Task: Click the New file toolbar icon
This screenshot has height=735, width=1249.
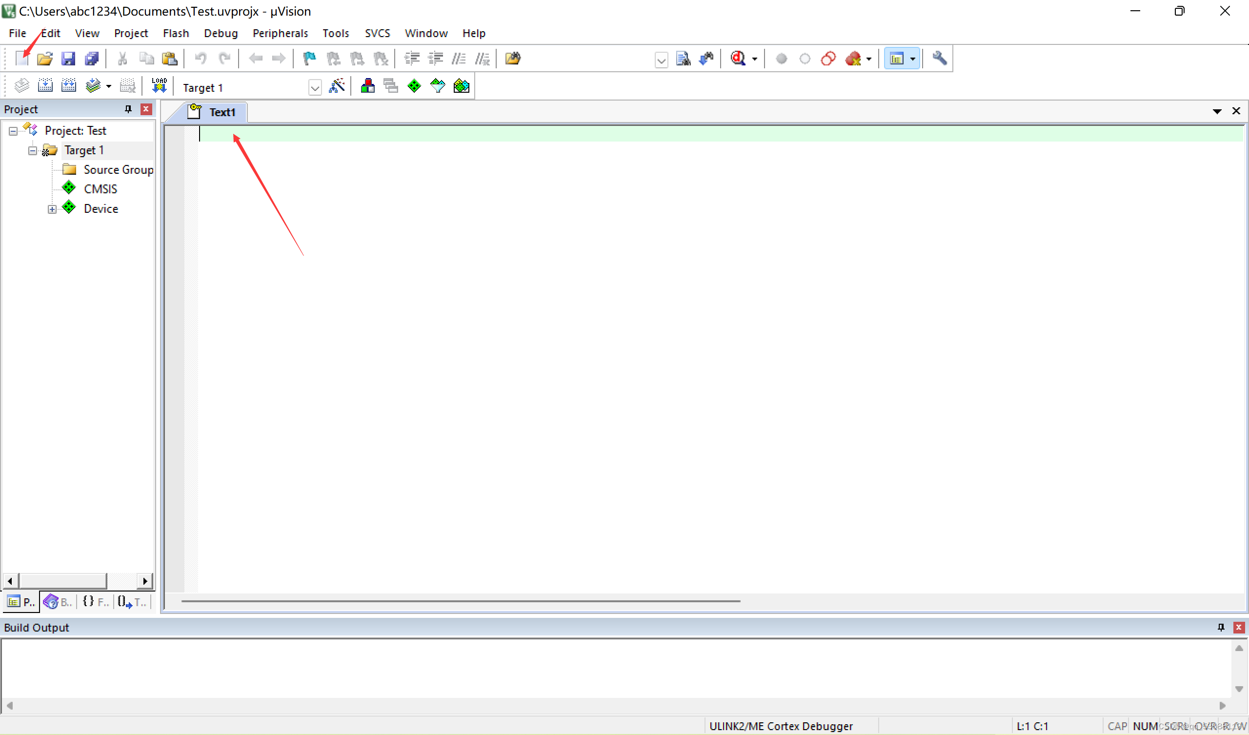Action: (21, 59)
